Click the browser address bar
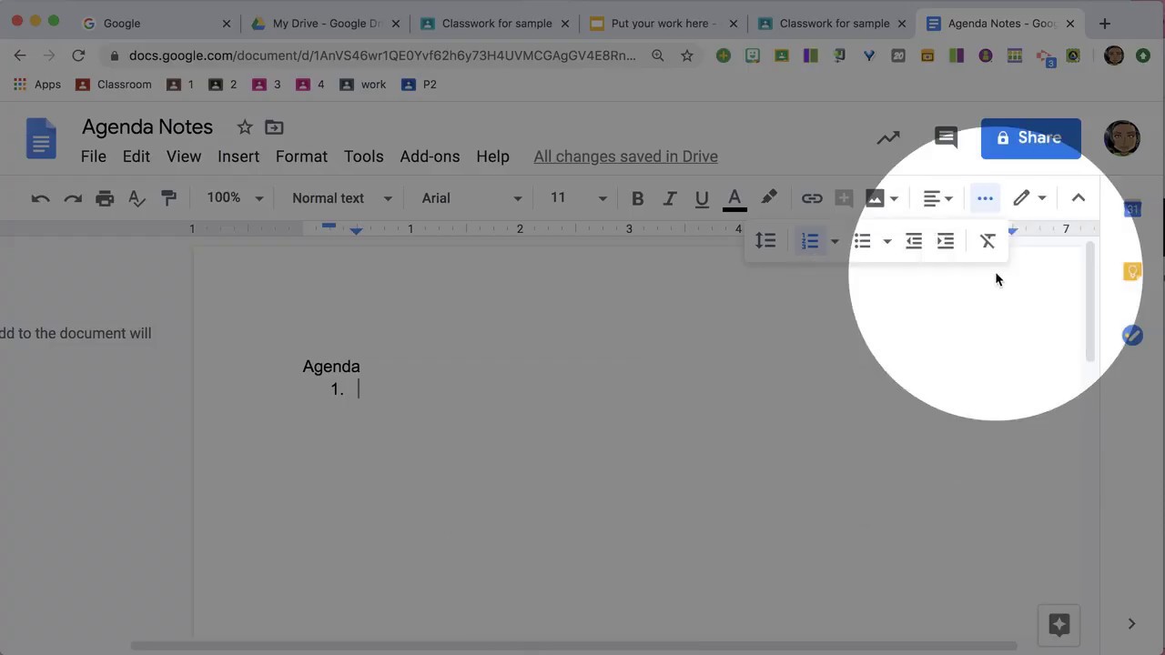 pos(382,55)
